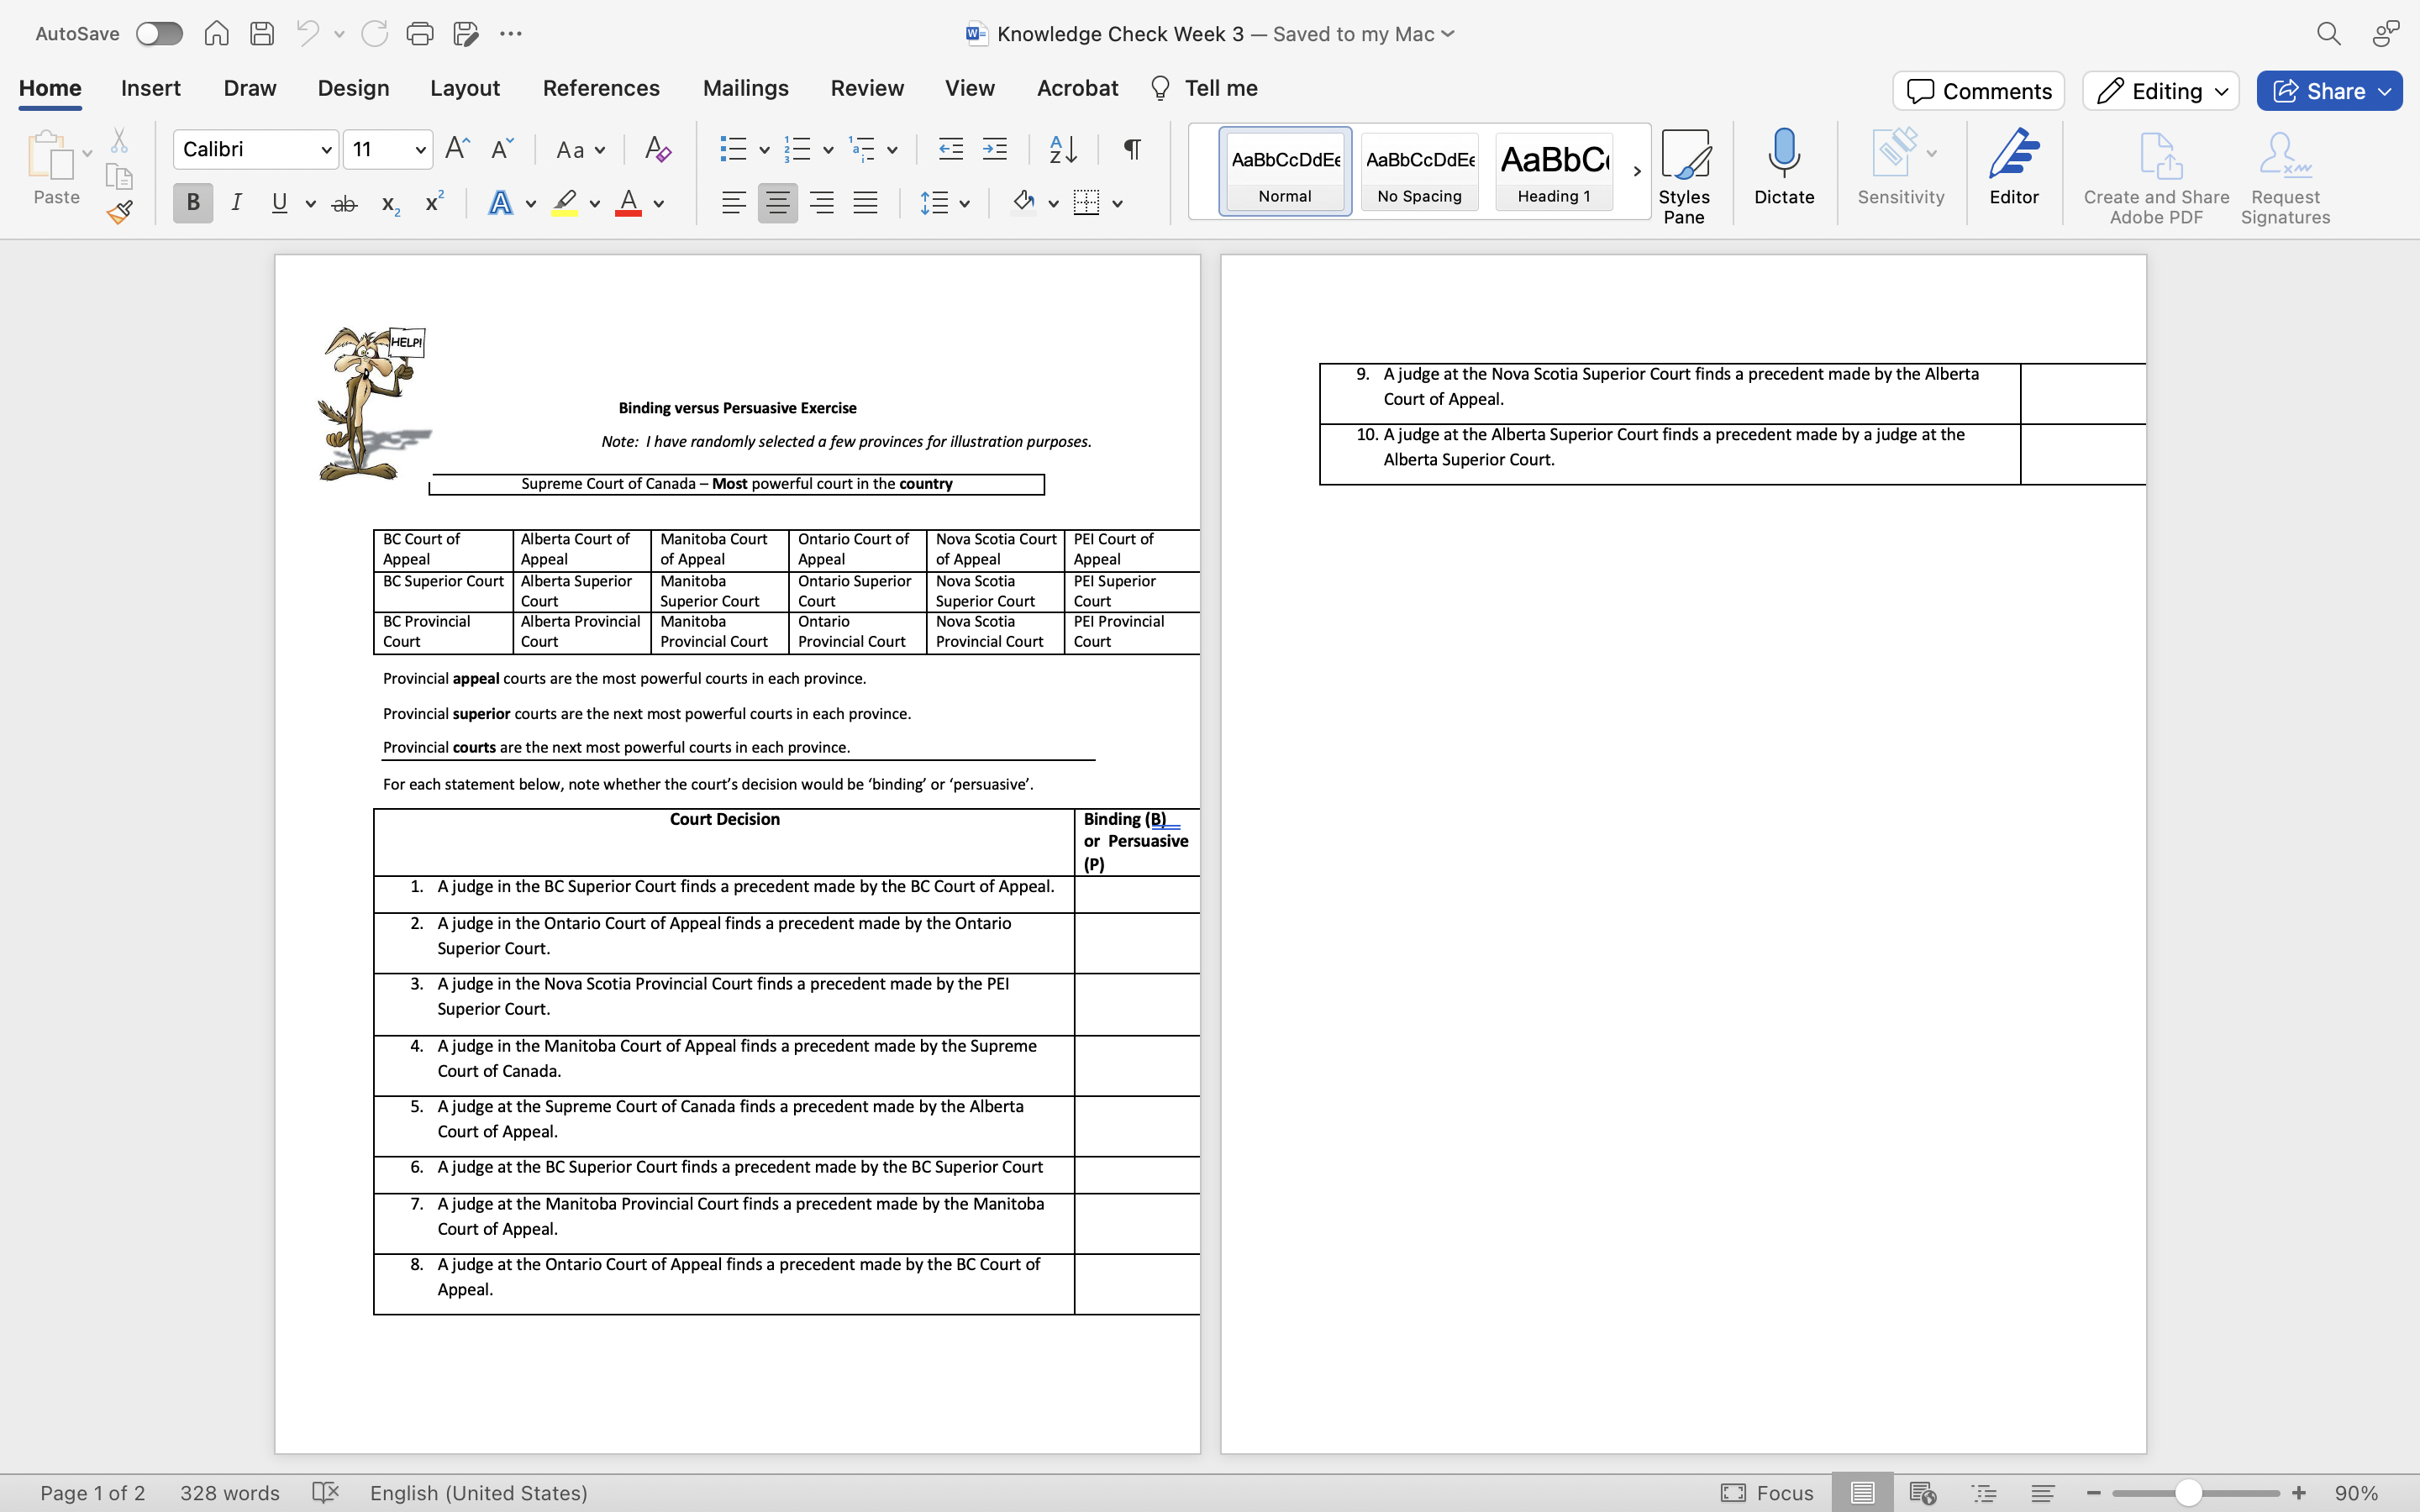Click the Comments button
The width and height of the screenshot is (2420, 1512).
click(x=1977, y=90)
